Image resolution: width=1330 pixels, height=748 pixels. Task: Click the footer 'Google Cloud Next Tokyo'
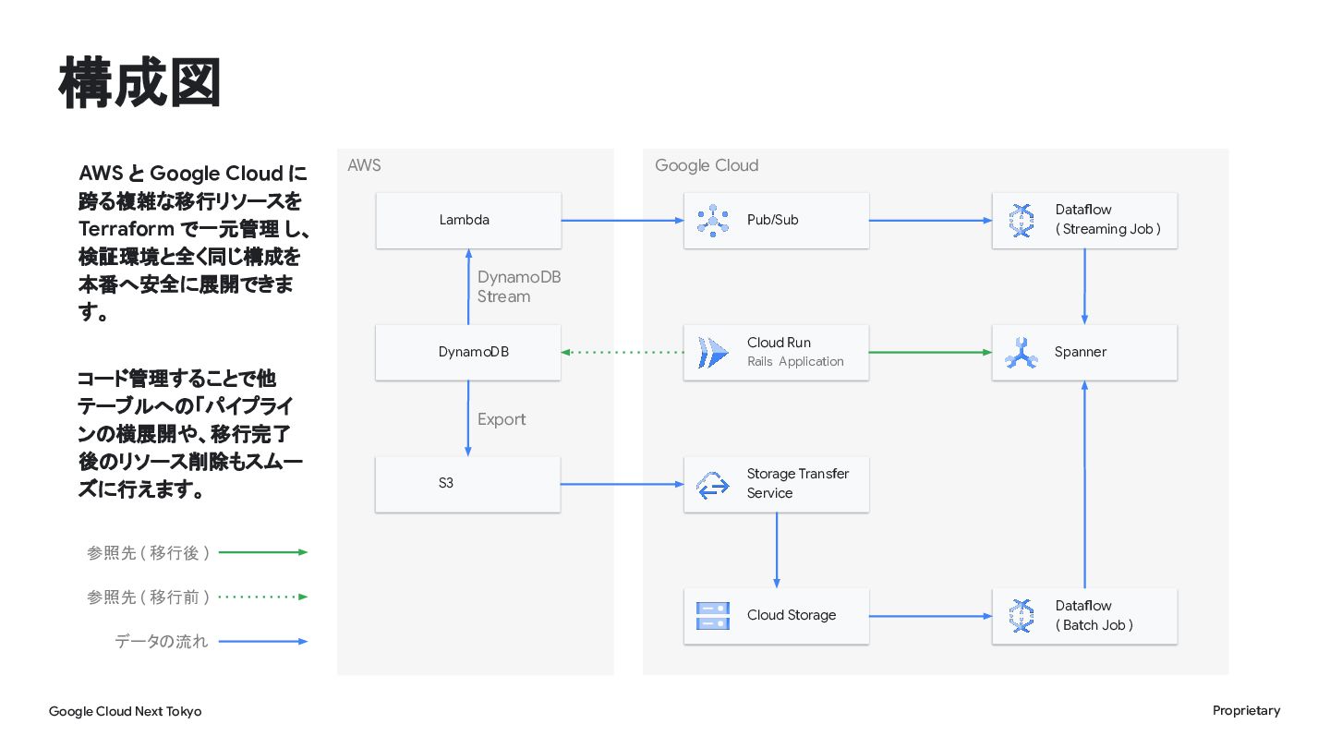coord(125,711)
